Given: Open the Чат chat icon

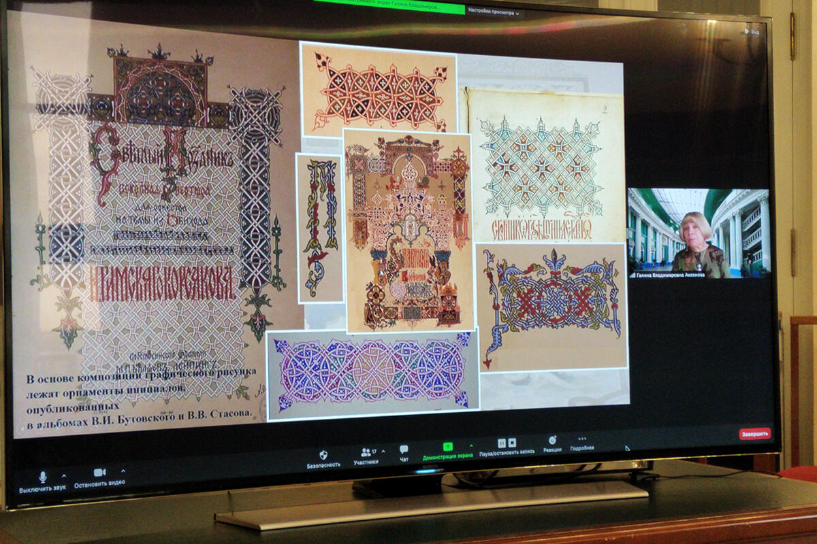Looking at the screenshot, I should pyautogui.click(x=404, y=449).
